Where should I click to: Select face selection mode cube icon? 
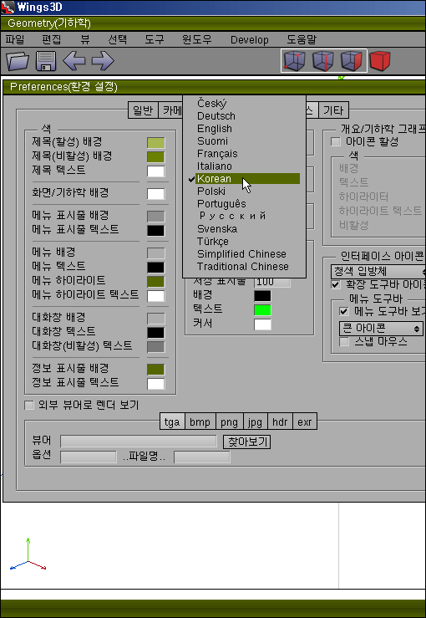(352, 61)
